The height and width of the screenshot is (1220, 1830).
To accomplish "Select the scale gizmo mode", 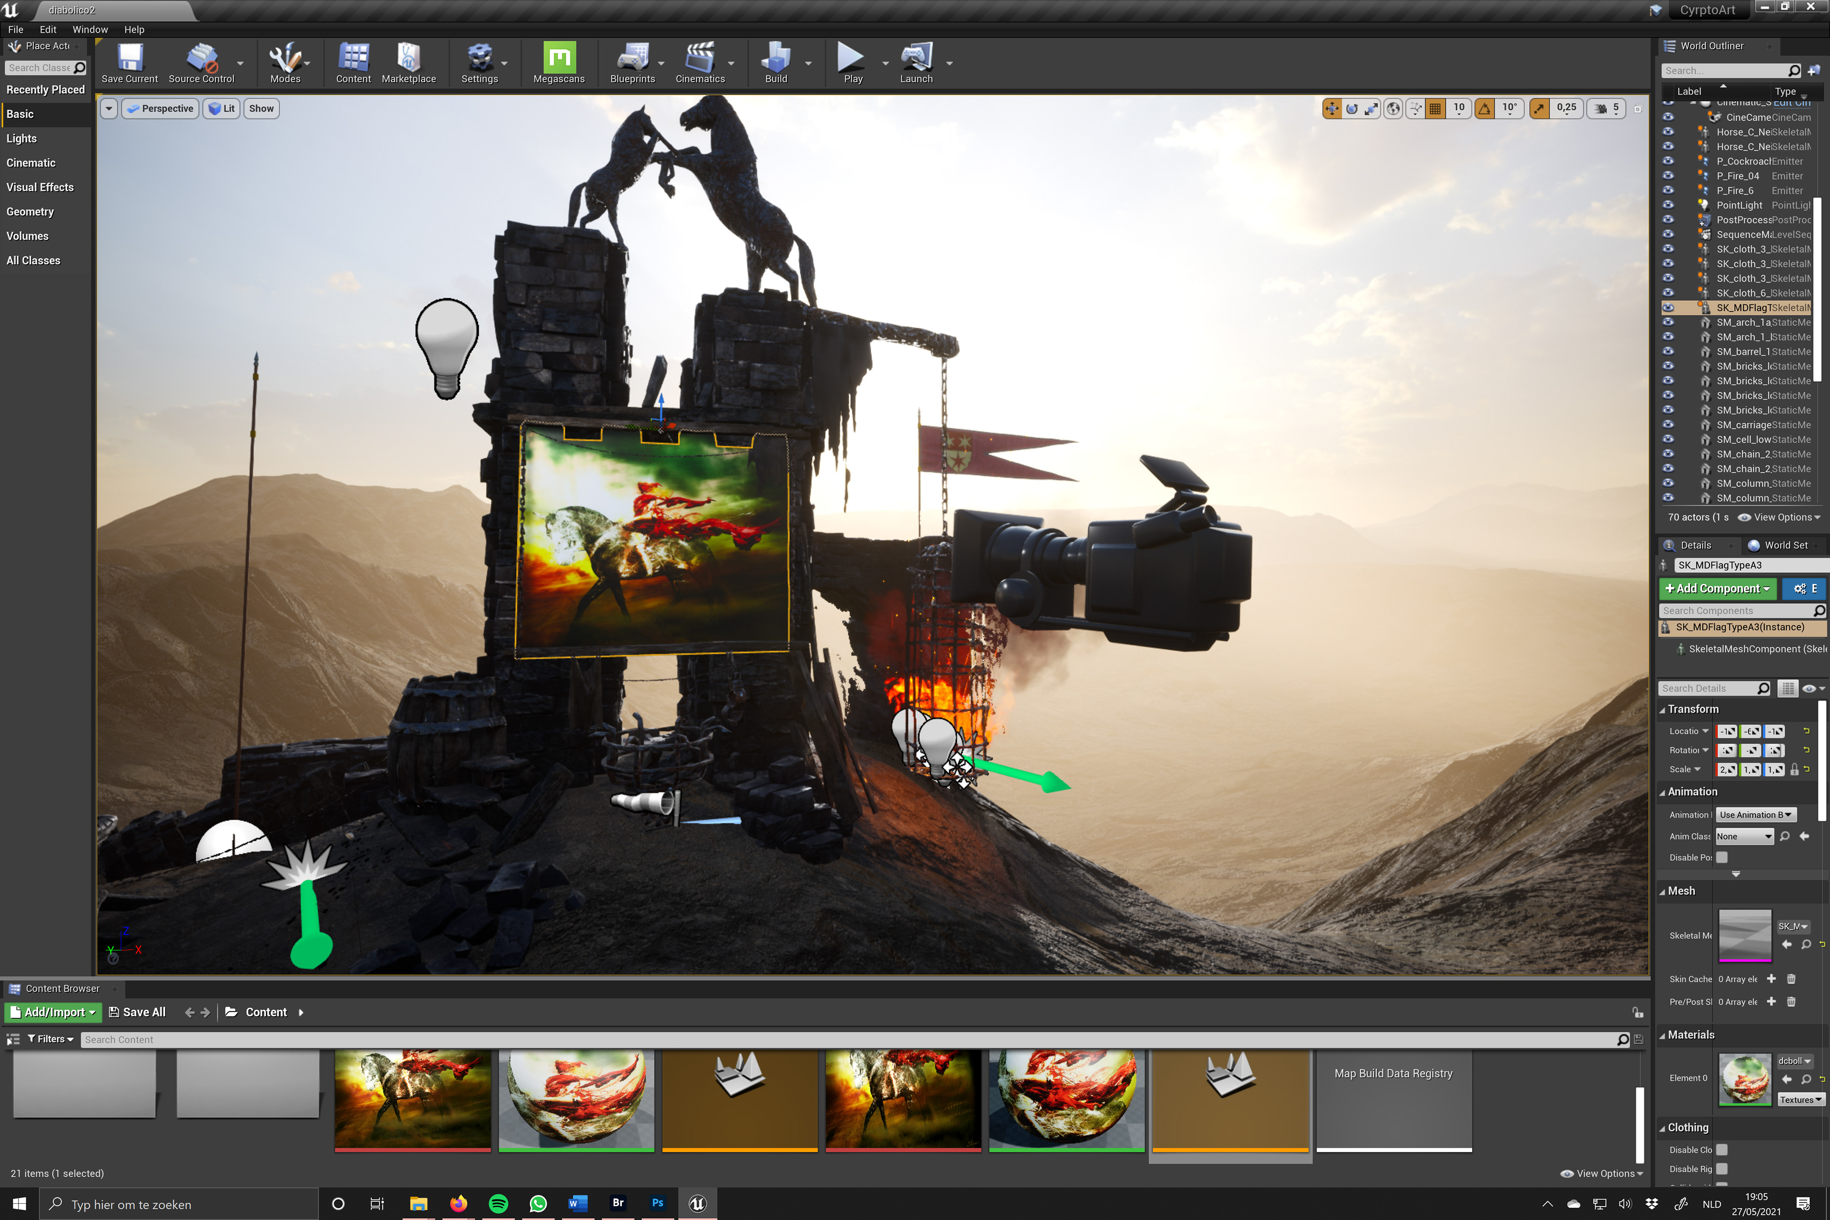I will pyautogui.click(x=1371, y=109).
